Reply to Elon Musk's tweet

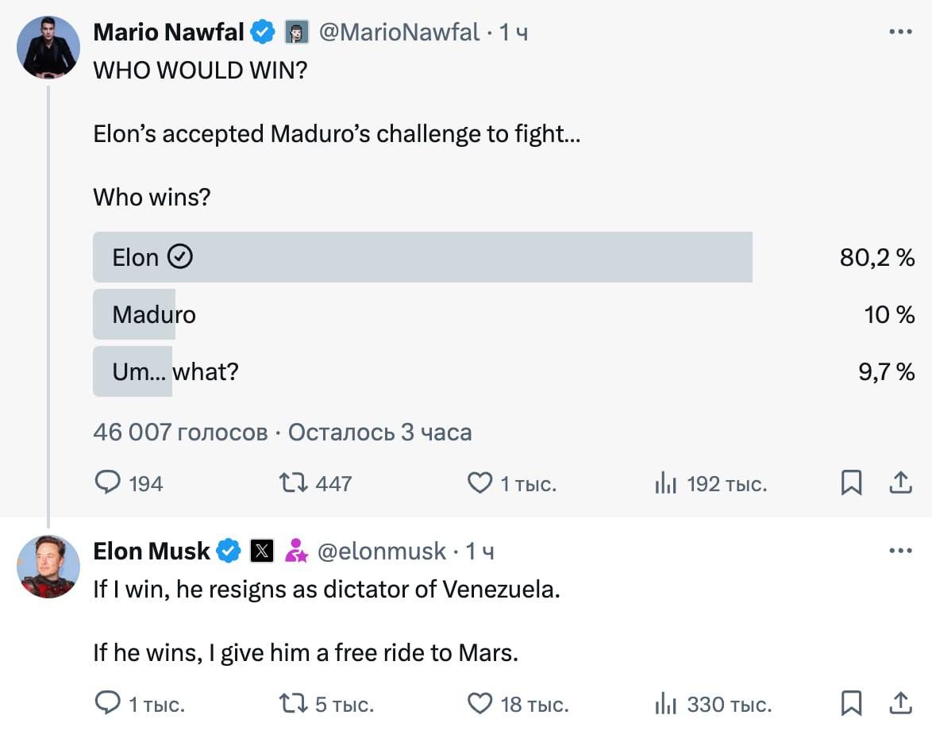click(108, 703)
